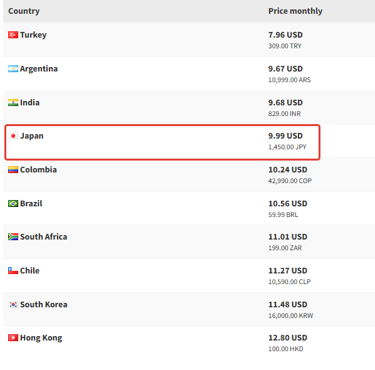This screenshot has height=370, width=375.
Task: Click the Japan flag icon
Action: (x=13, y=136)
